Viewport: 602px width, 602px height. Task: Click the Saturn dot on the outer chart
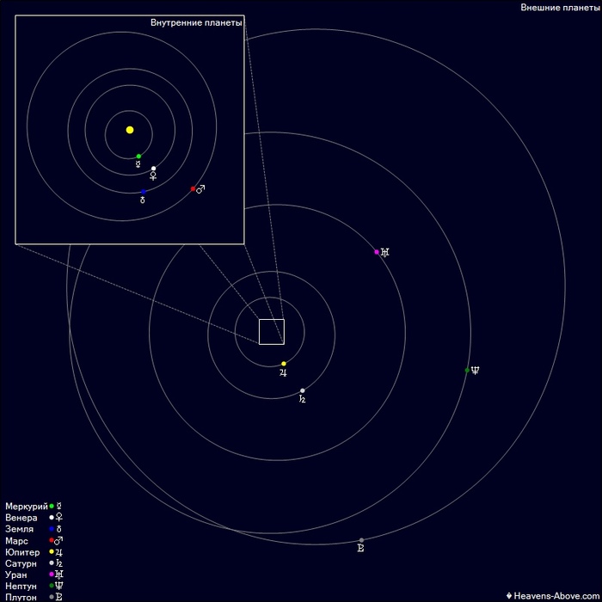point(302,390)
